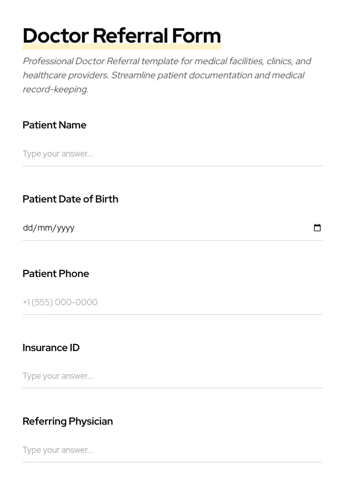
Task: Click the Patient Date of Birth label
Action: point(70,199)
